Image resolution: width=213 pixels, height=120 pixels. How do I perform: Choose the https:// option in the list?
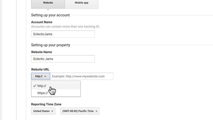coord(56,93)
